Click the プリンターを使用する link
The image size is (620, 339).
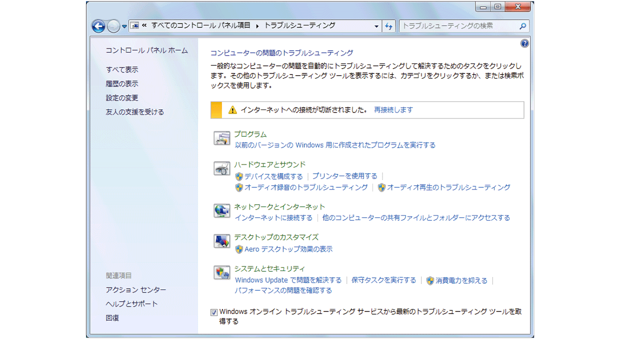(x=345, y=176)
